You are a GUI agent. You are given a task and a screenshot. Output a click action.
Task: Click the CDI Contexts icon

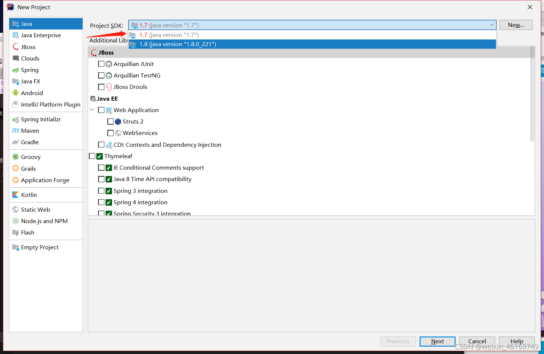tap(109, 145)
